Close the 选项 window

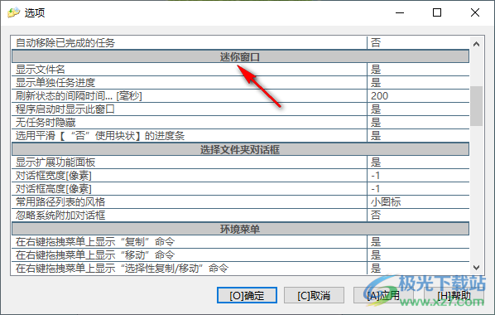click(x=475, y=12)
